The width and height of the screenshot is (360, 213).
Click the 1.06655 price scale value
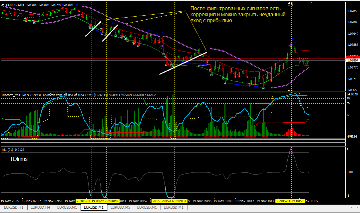(353, 90)
